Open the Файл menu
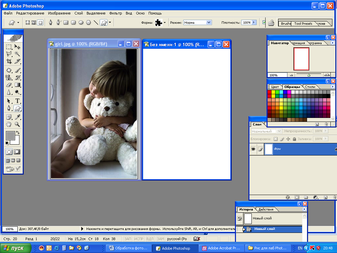The image size is (337, 253). tap(8, 13)
